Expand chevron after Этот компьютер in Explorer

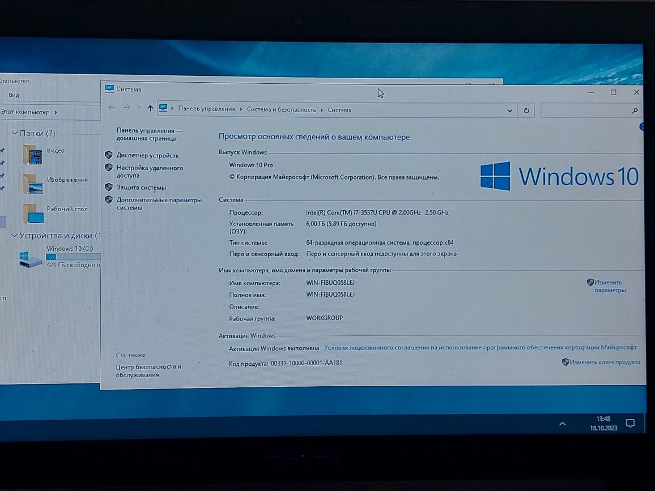(x=56, y=112)
